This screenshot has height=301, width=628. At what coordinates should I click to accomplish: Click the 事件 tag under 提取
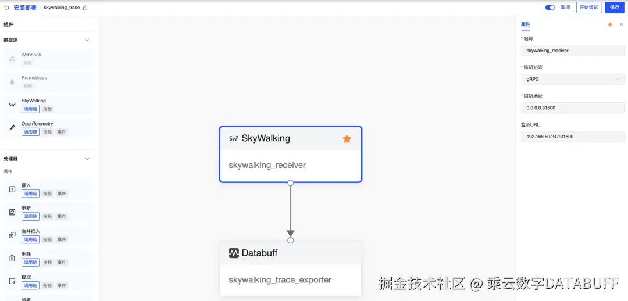pyautogui.click(x=61, y=285)
